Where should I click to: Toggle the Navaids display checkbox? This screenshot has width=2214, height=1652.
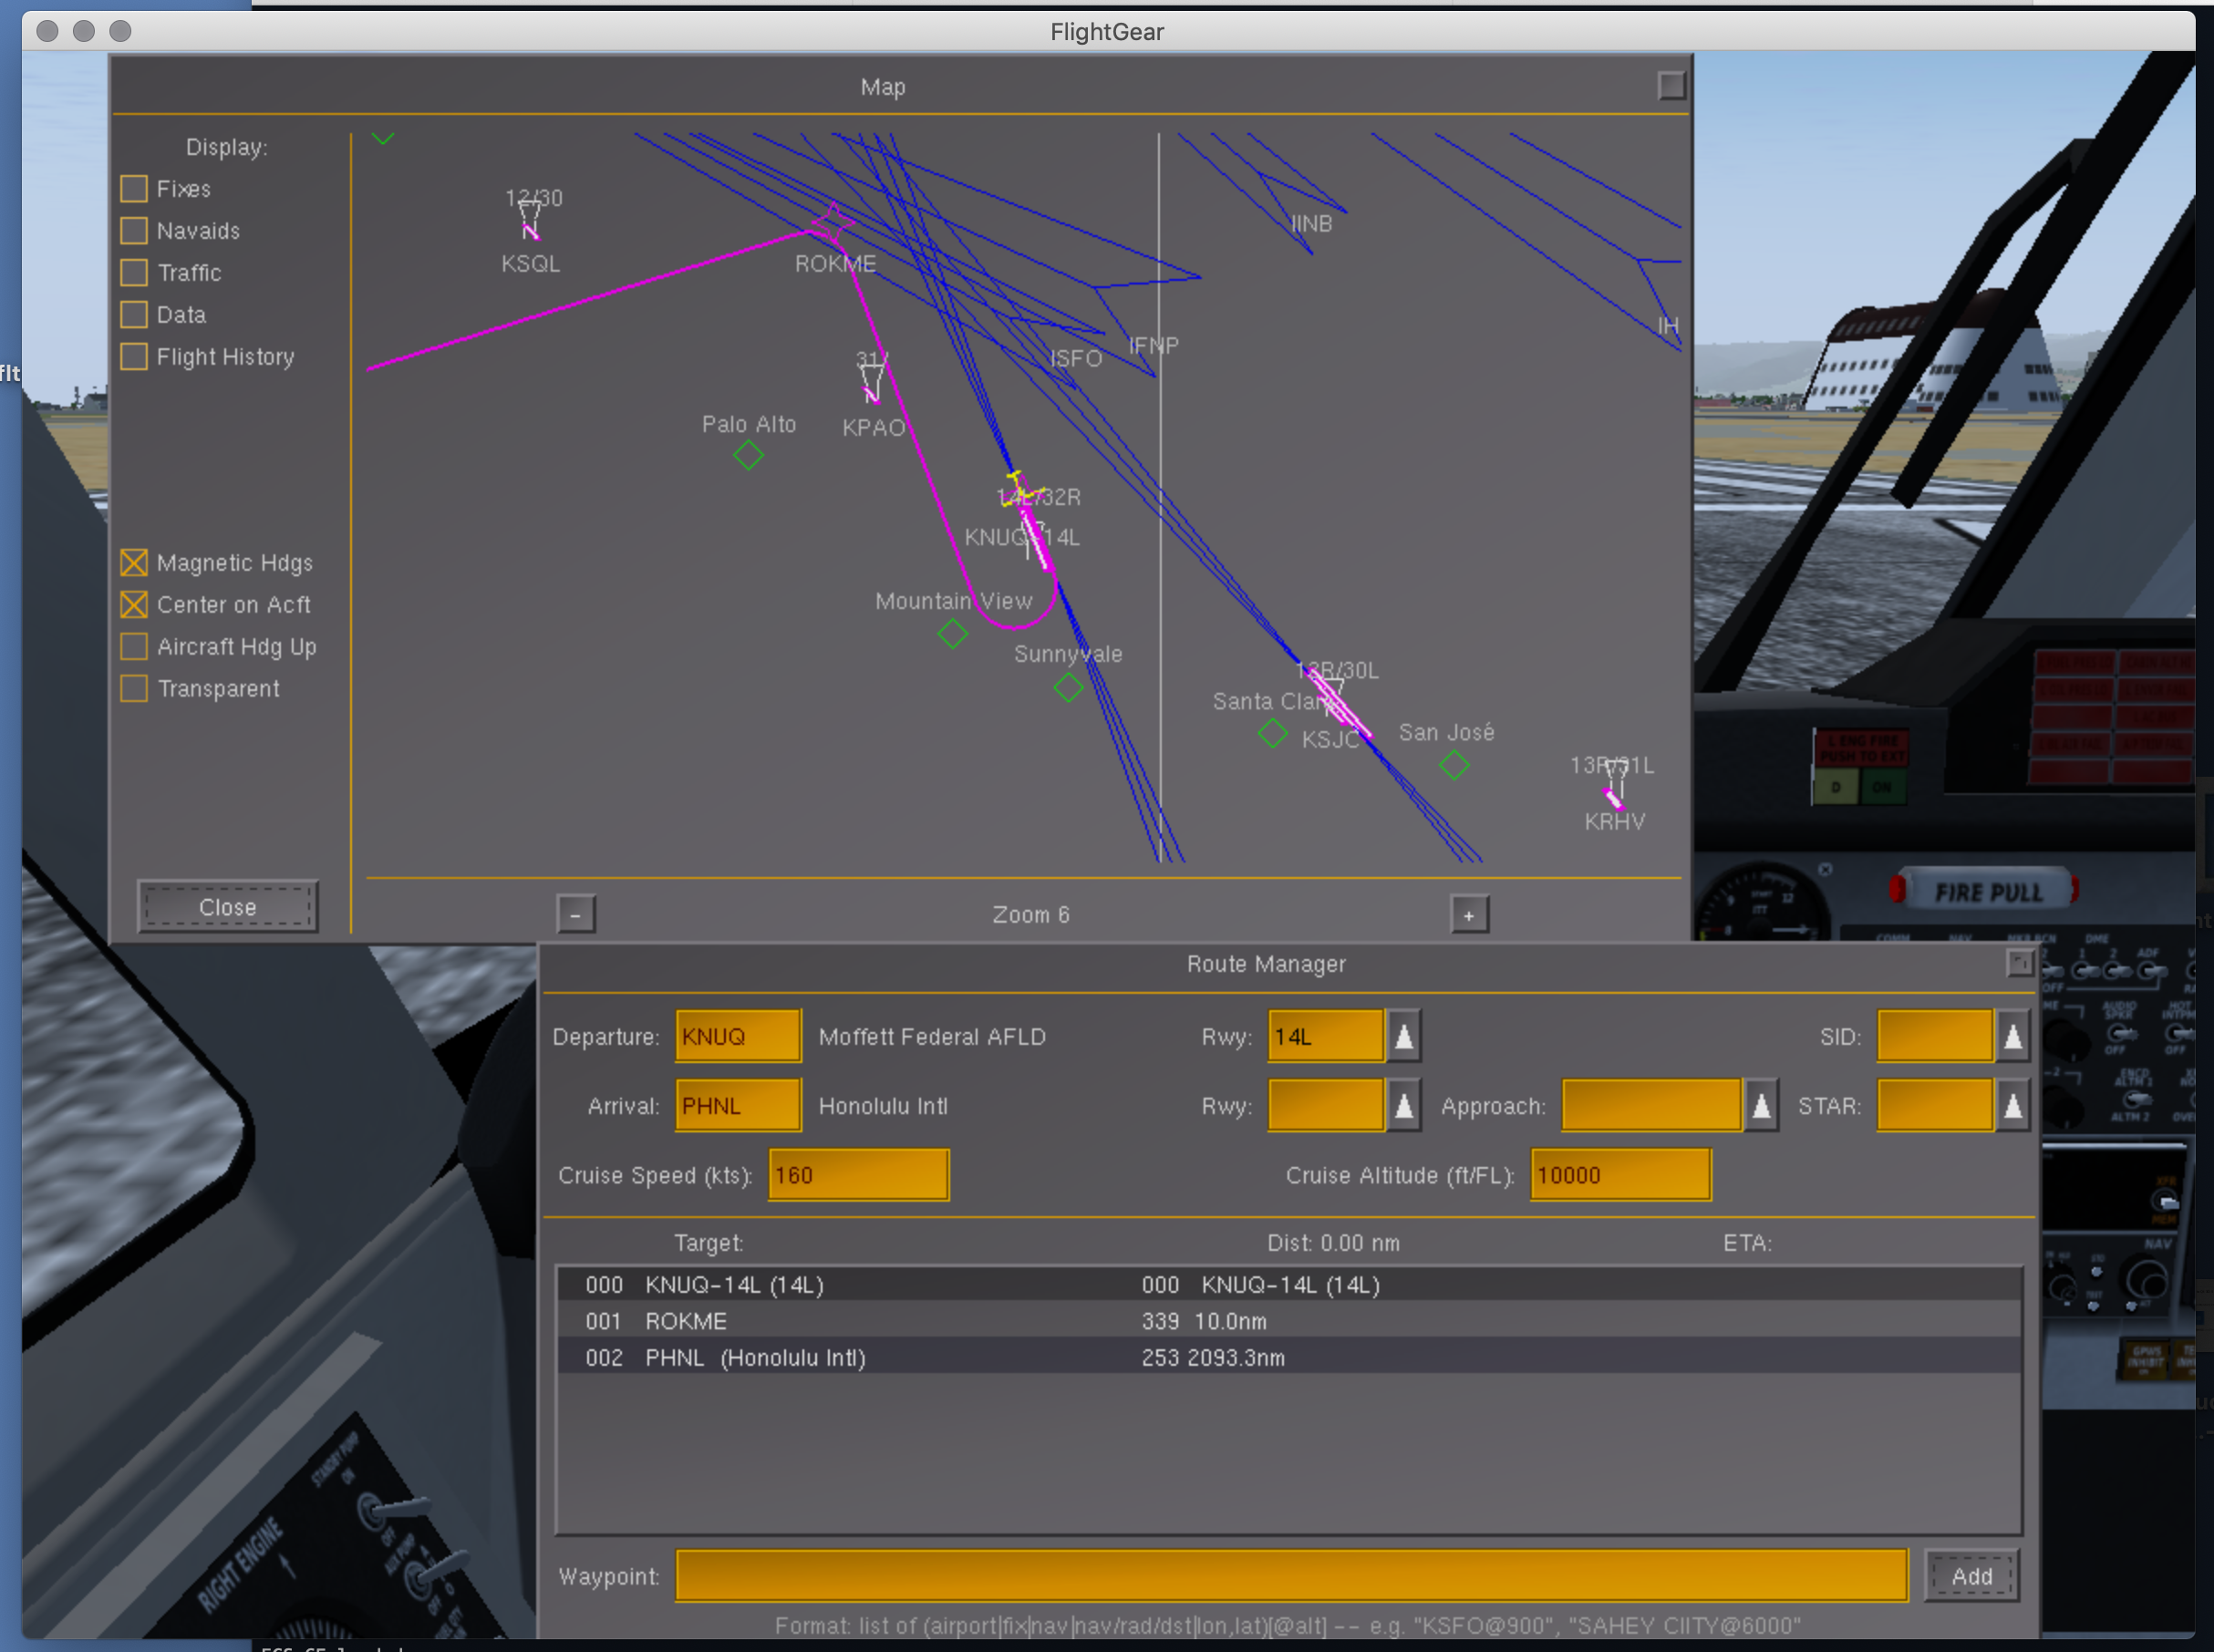[x=134, y=231]
